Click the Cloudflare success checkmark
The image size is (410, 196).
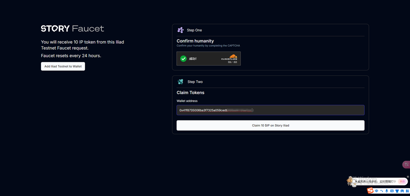click(x=183, y=59)
